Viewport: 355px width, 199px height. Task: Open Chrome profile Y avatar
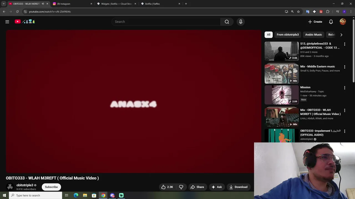point(344,12)
